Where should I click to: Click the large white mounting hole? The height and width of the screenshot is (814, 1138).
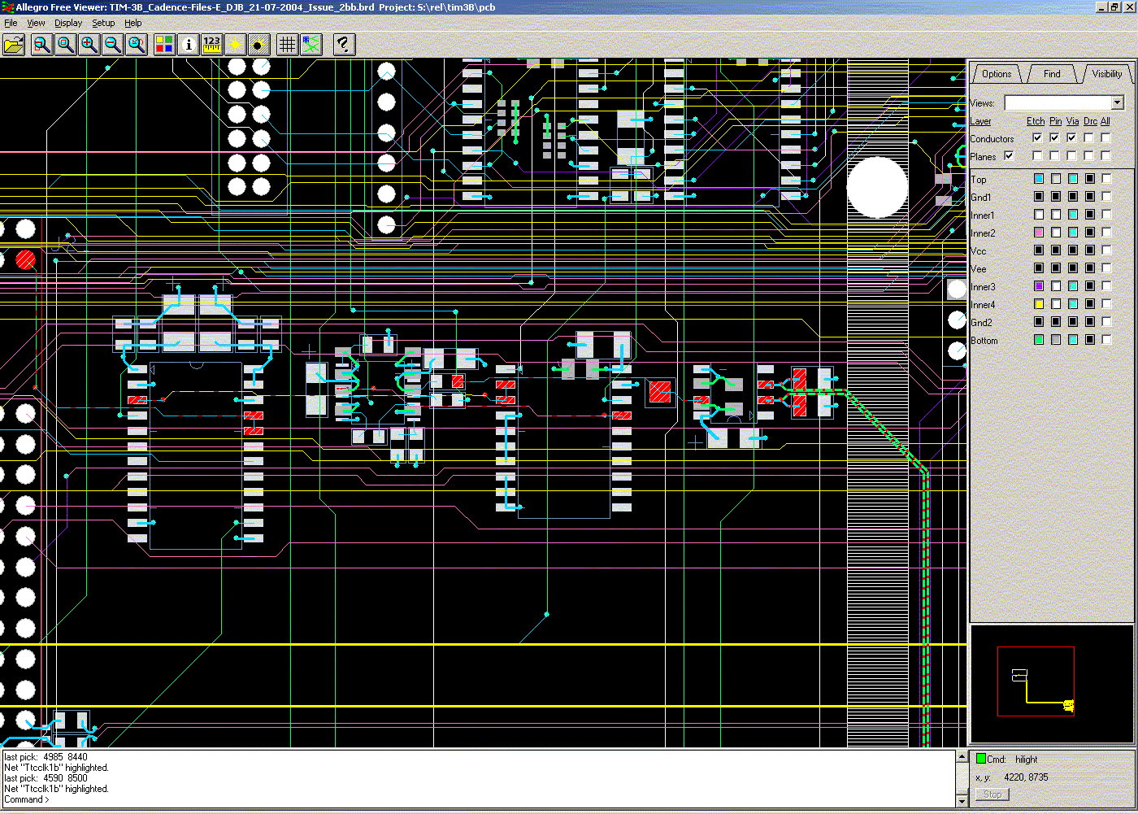(878, 187)
